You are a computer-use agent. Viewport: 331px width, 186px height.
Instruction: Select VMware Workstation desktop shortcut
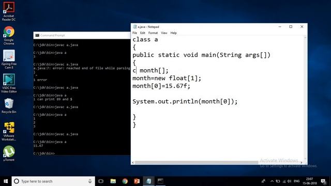pyautogui.click(x=9, y=131)
